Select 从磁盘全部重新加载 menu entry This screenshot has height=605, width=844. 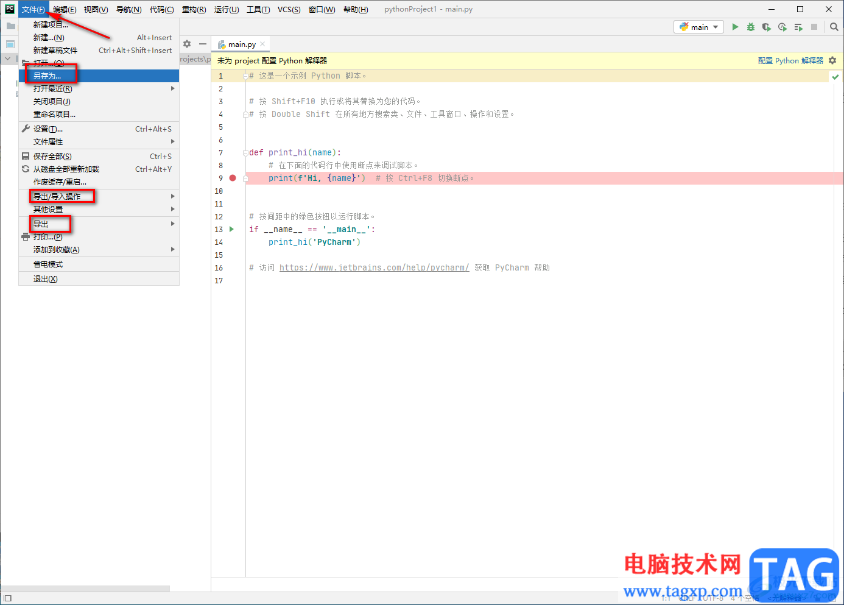point(99,169)
